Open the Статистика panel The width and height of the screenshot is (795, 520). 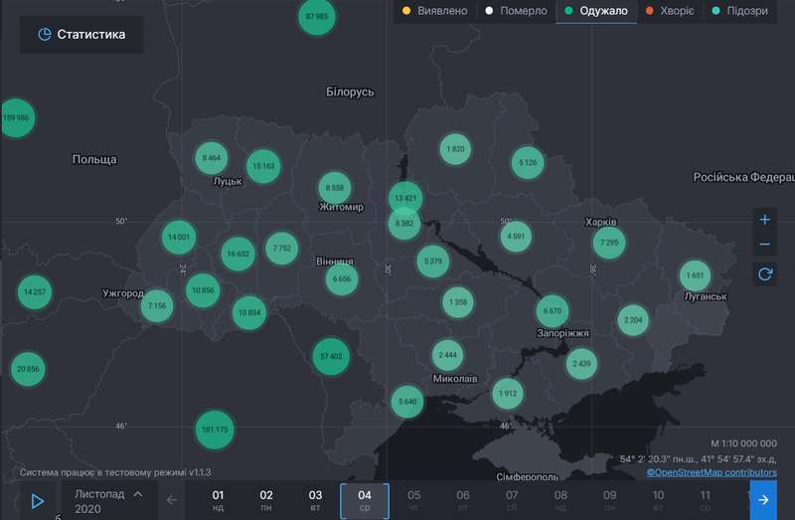[x=81, y=35]
